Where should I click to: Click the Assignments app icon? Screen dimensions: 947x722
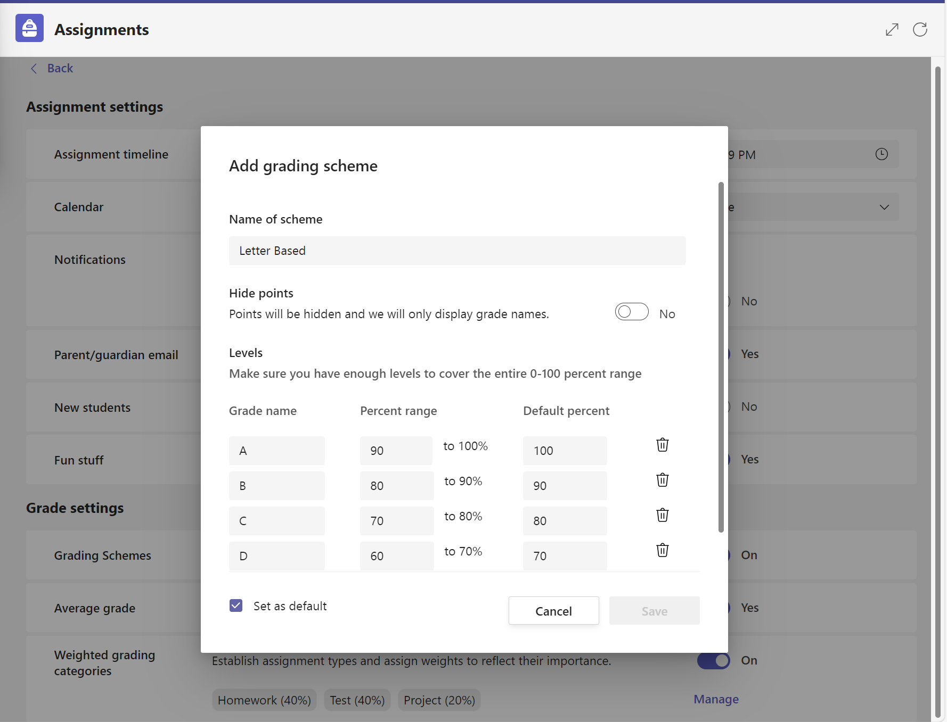click(x=29, y=28)
